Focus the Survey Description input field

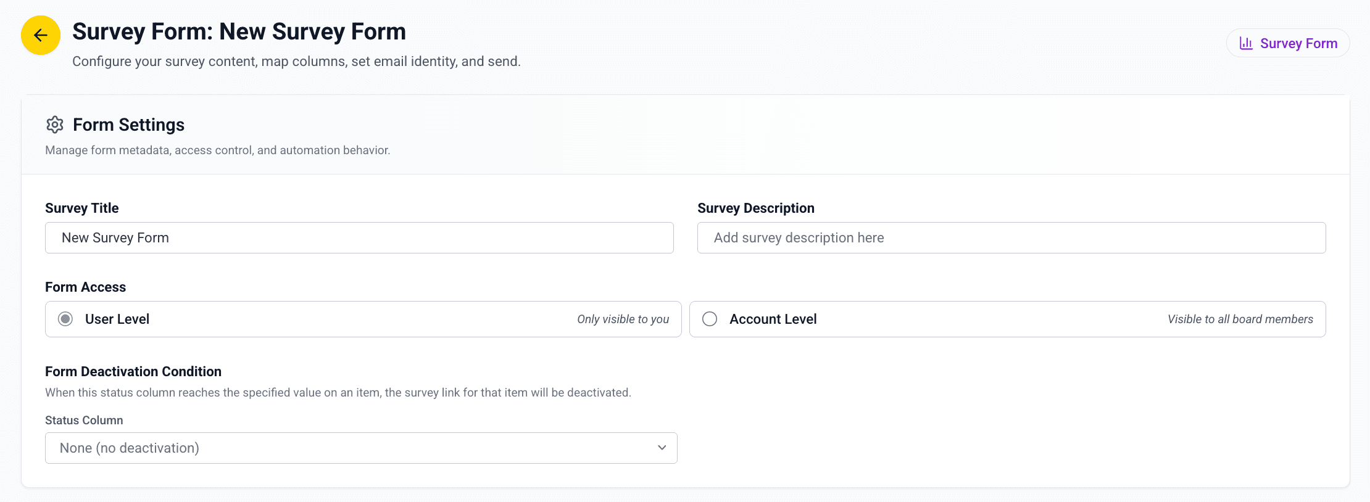click(1011, 237)
